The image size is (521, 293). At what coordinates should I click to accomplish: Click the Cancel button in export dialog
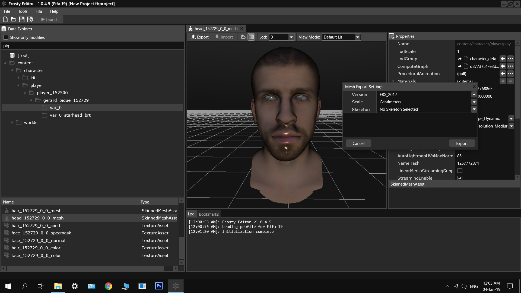click(x=358, y=143)
